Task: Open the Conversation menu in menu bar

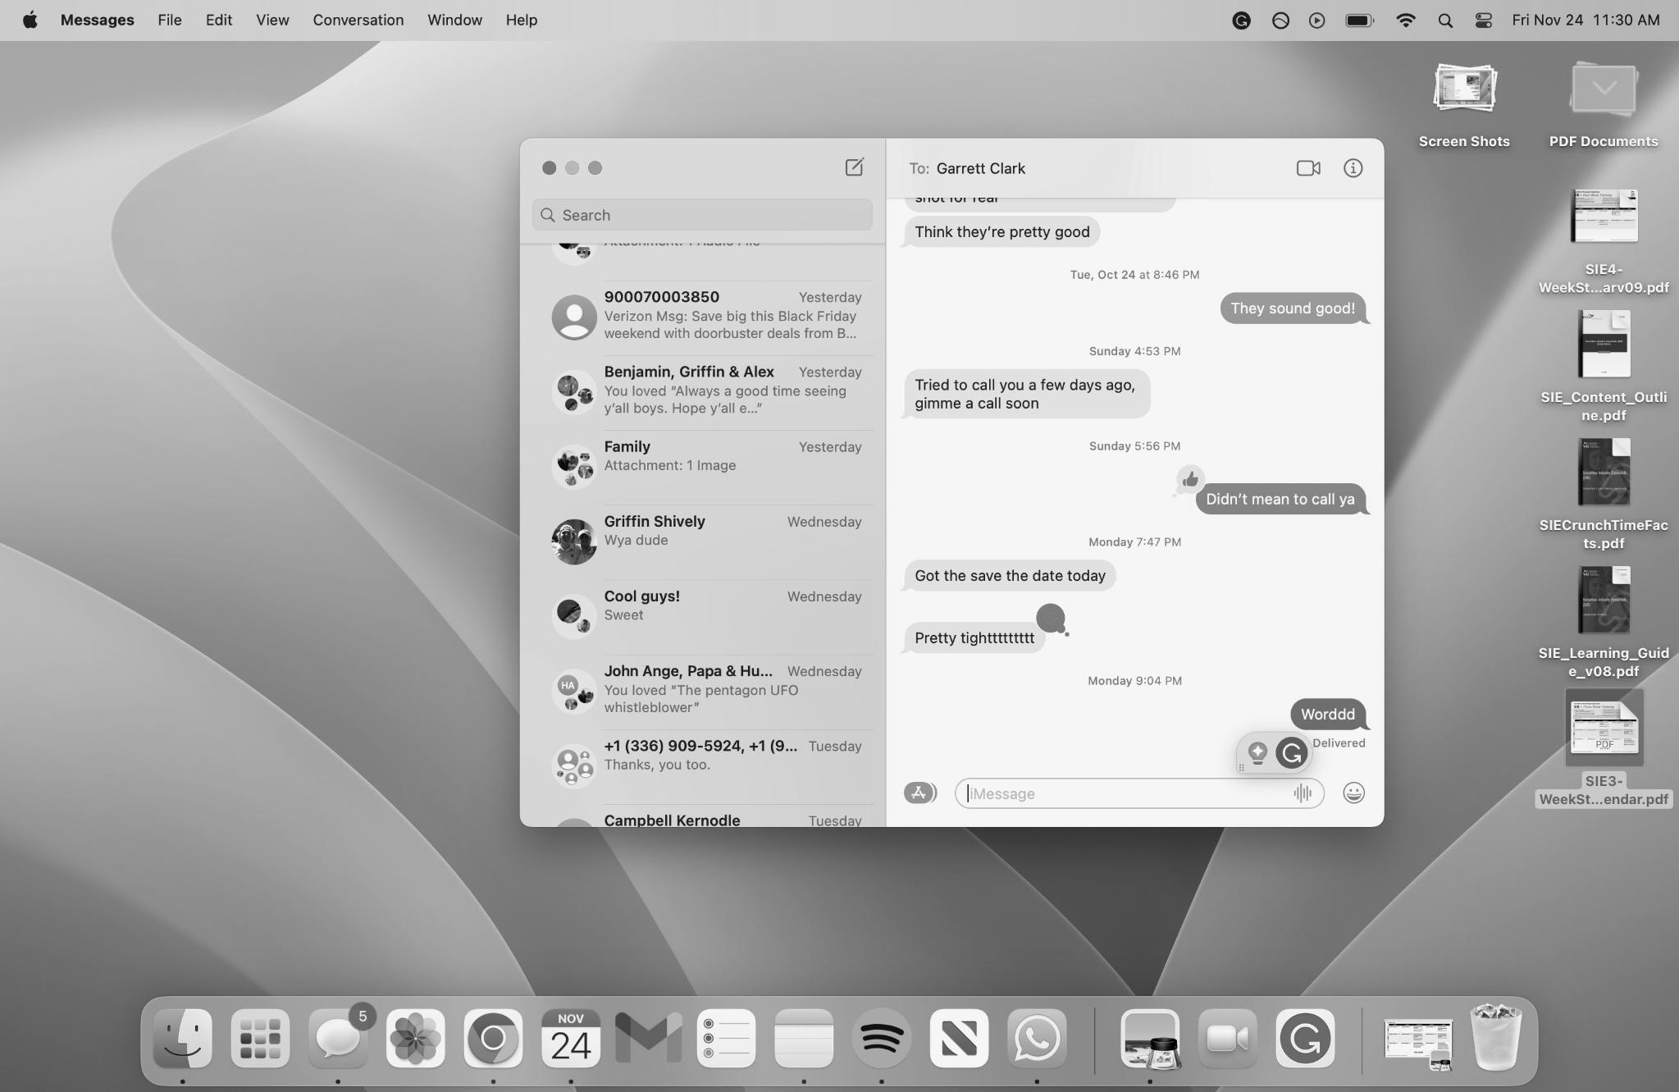Action: pos(358,20)
